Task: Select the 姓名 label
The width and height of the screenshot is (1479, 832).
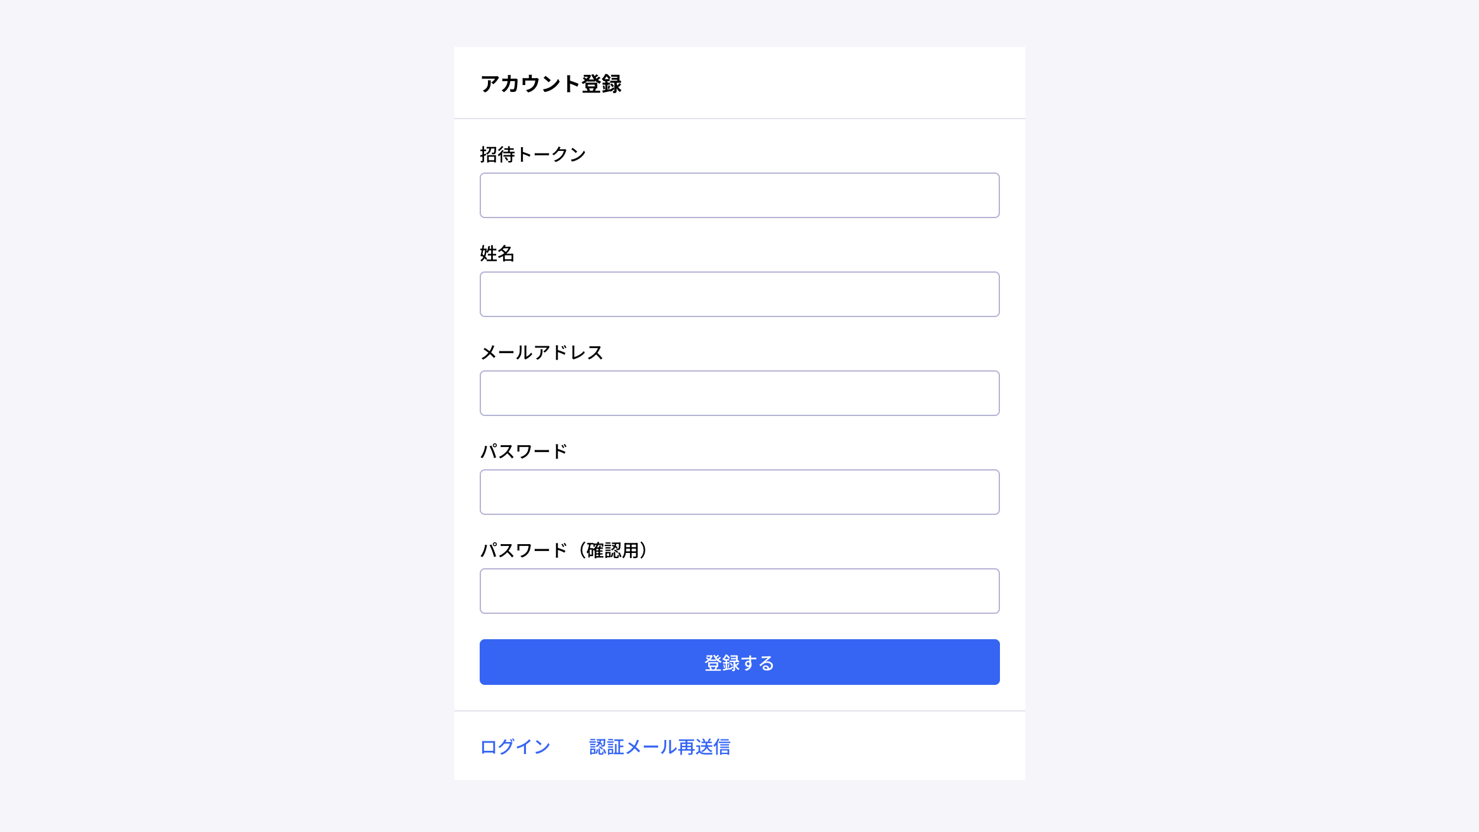Action: click(498, 253)
